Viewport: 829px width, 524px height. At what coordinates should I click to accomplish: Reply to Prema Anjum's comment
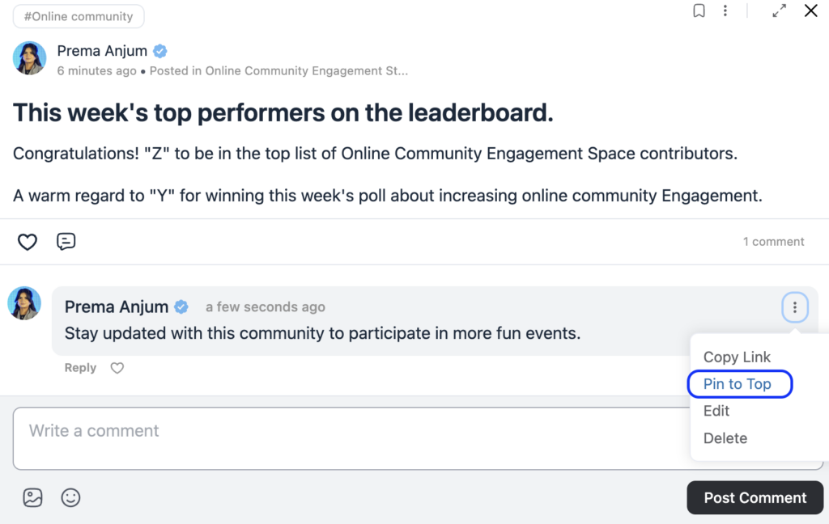click(x=80, y=367)
